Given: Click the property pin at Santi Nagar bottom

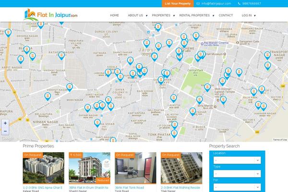Looking at the screenshot, I should (x=113, y=140).
